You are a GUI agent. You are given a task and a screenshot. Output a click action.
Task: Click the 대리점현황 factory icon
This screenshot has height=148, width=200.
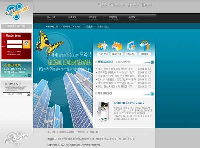click(x=117, y=46)
